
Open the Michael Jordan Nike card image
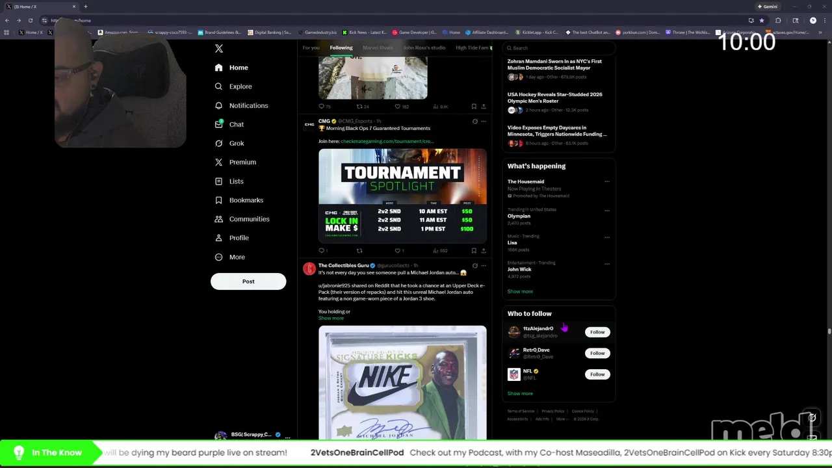tap(402, 383)
